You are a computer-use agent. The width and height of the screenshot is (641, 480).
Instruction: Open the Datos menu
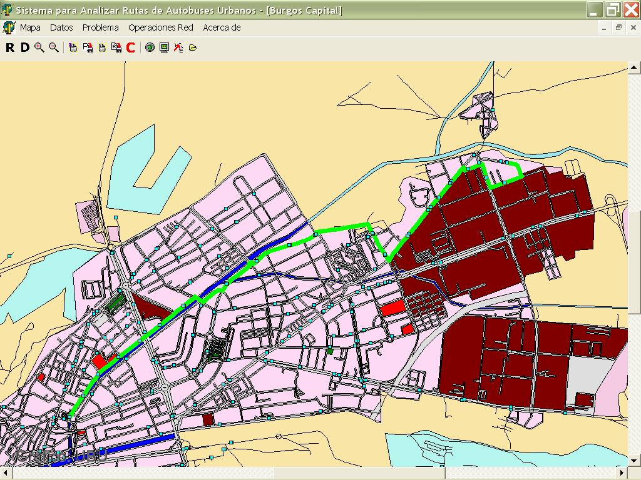pos(61,27)
